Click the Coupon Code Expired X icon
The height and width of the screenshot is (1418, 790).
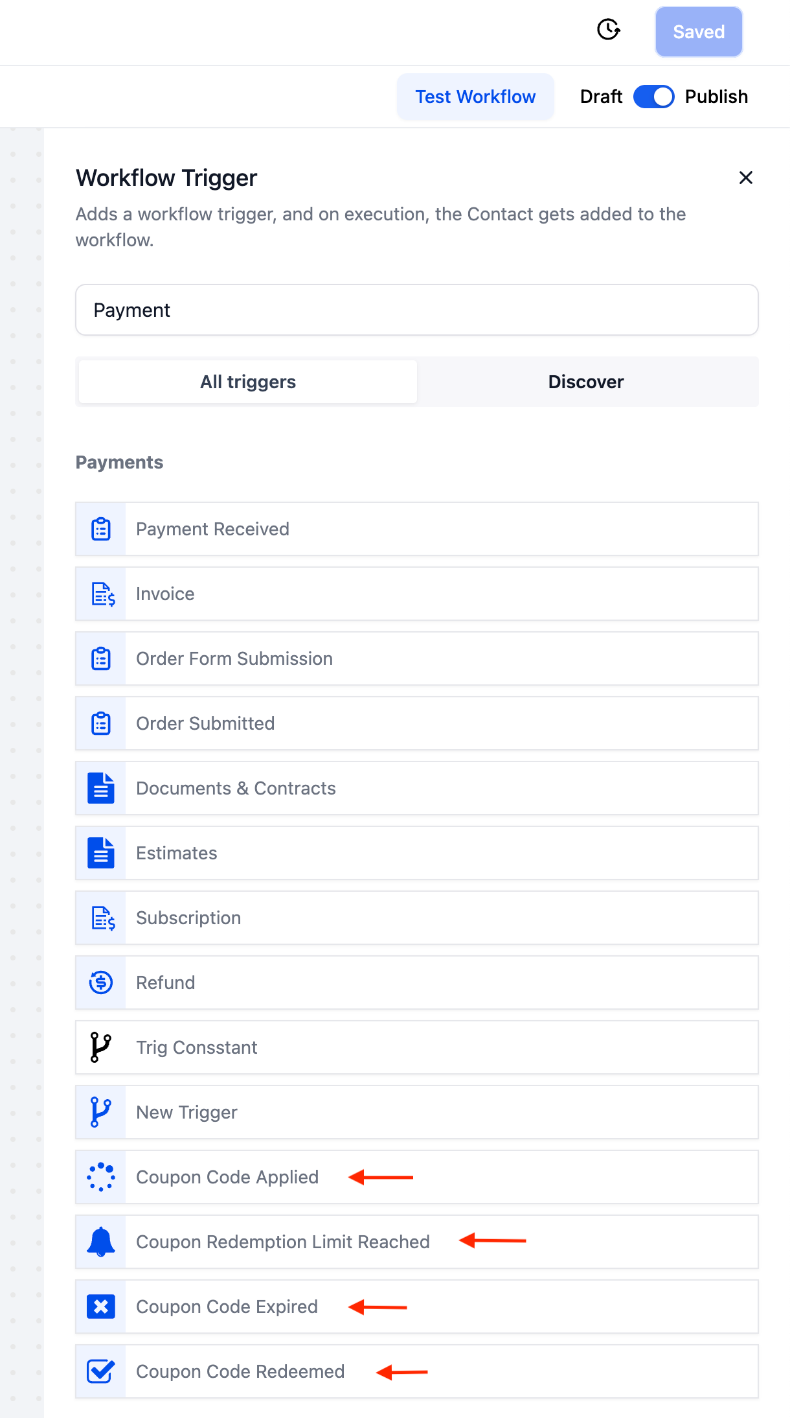click(101, 1307)
